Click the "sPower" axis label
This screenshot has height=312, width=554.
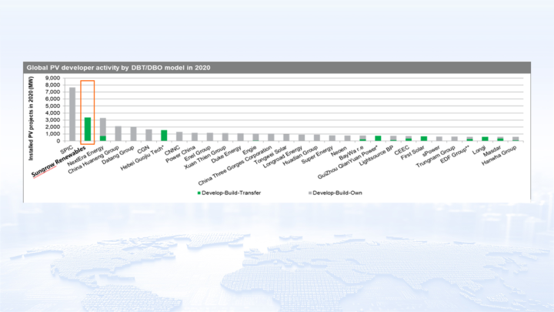click(431, 152)
